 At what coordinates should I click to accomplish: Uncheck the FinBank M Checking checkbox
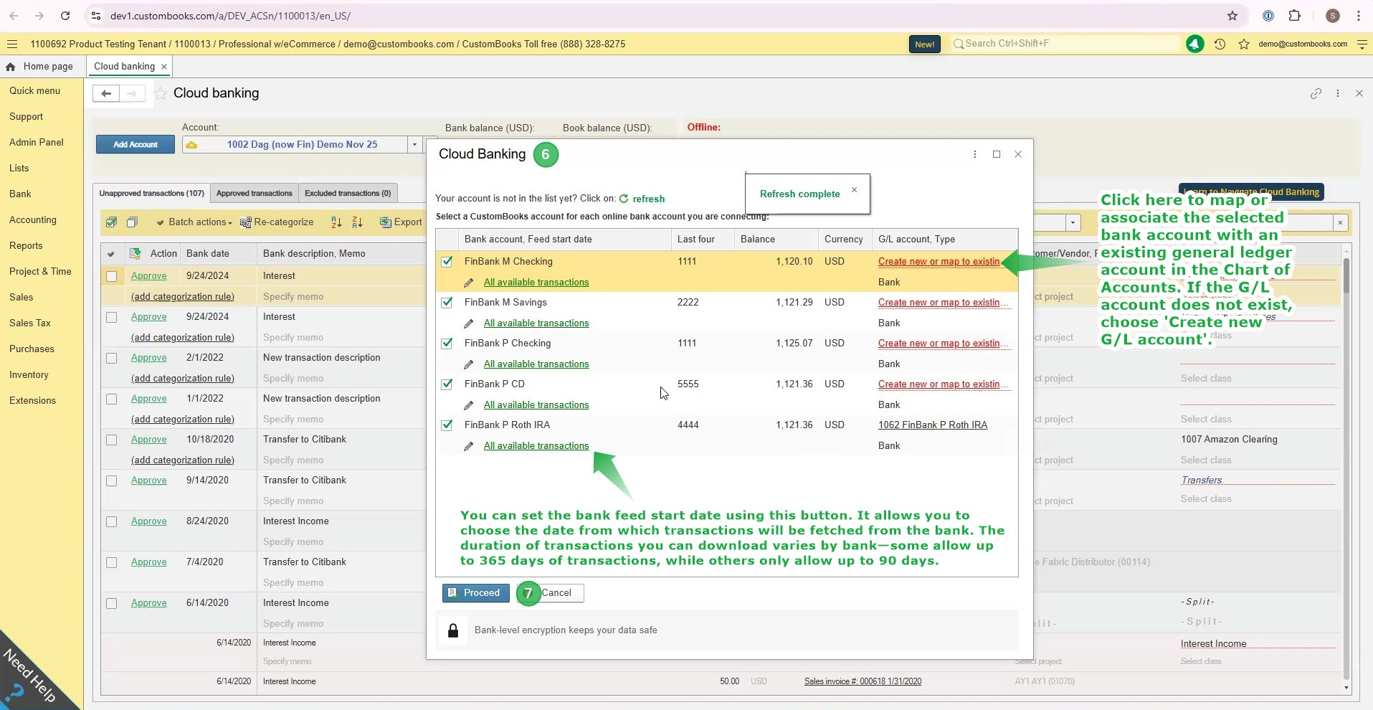(x=447, y=262)
